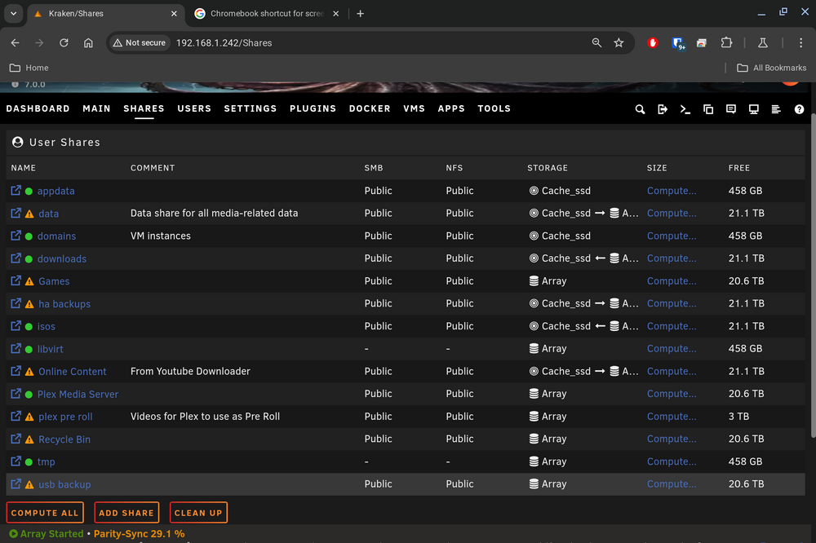This screenshot has height=543, width=816.
Task: Open a new browser tab
Action: [360, 14]
